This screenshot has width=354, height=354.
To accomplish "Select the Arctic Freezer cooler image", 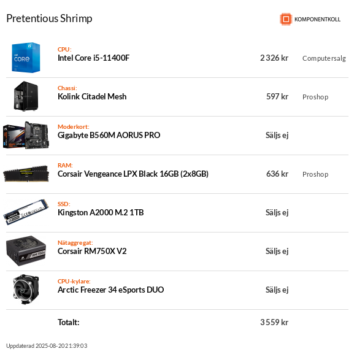I will pos(26,290).
